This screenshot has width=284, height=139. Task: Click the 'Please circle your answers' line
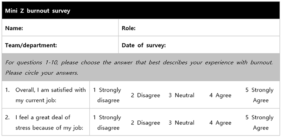(42, 73)
